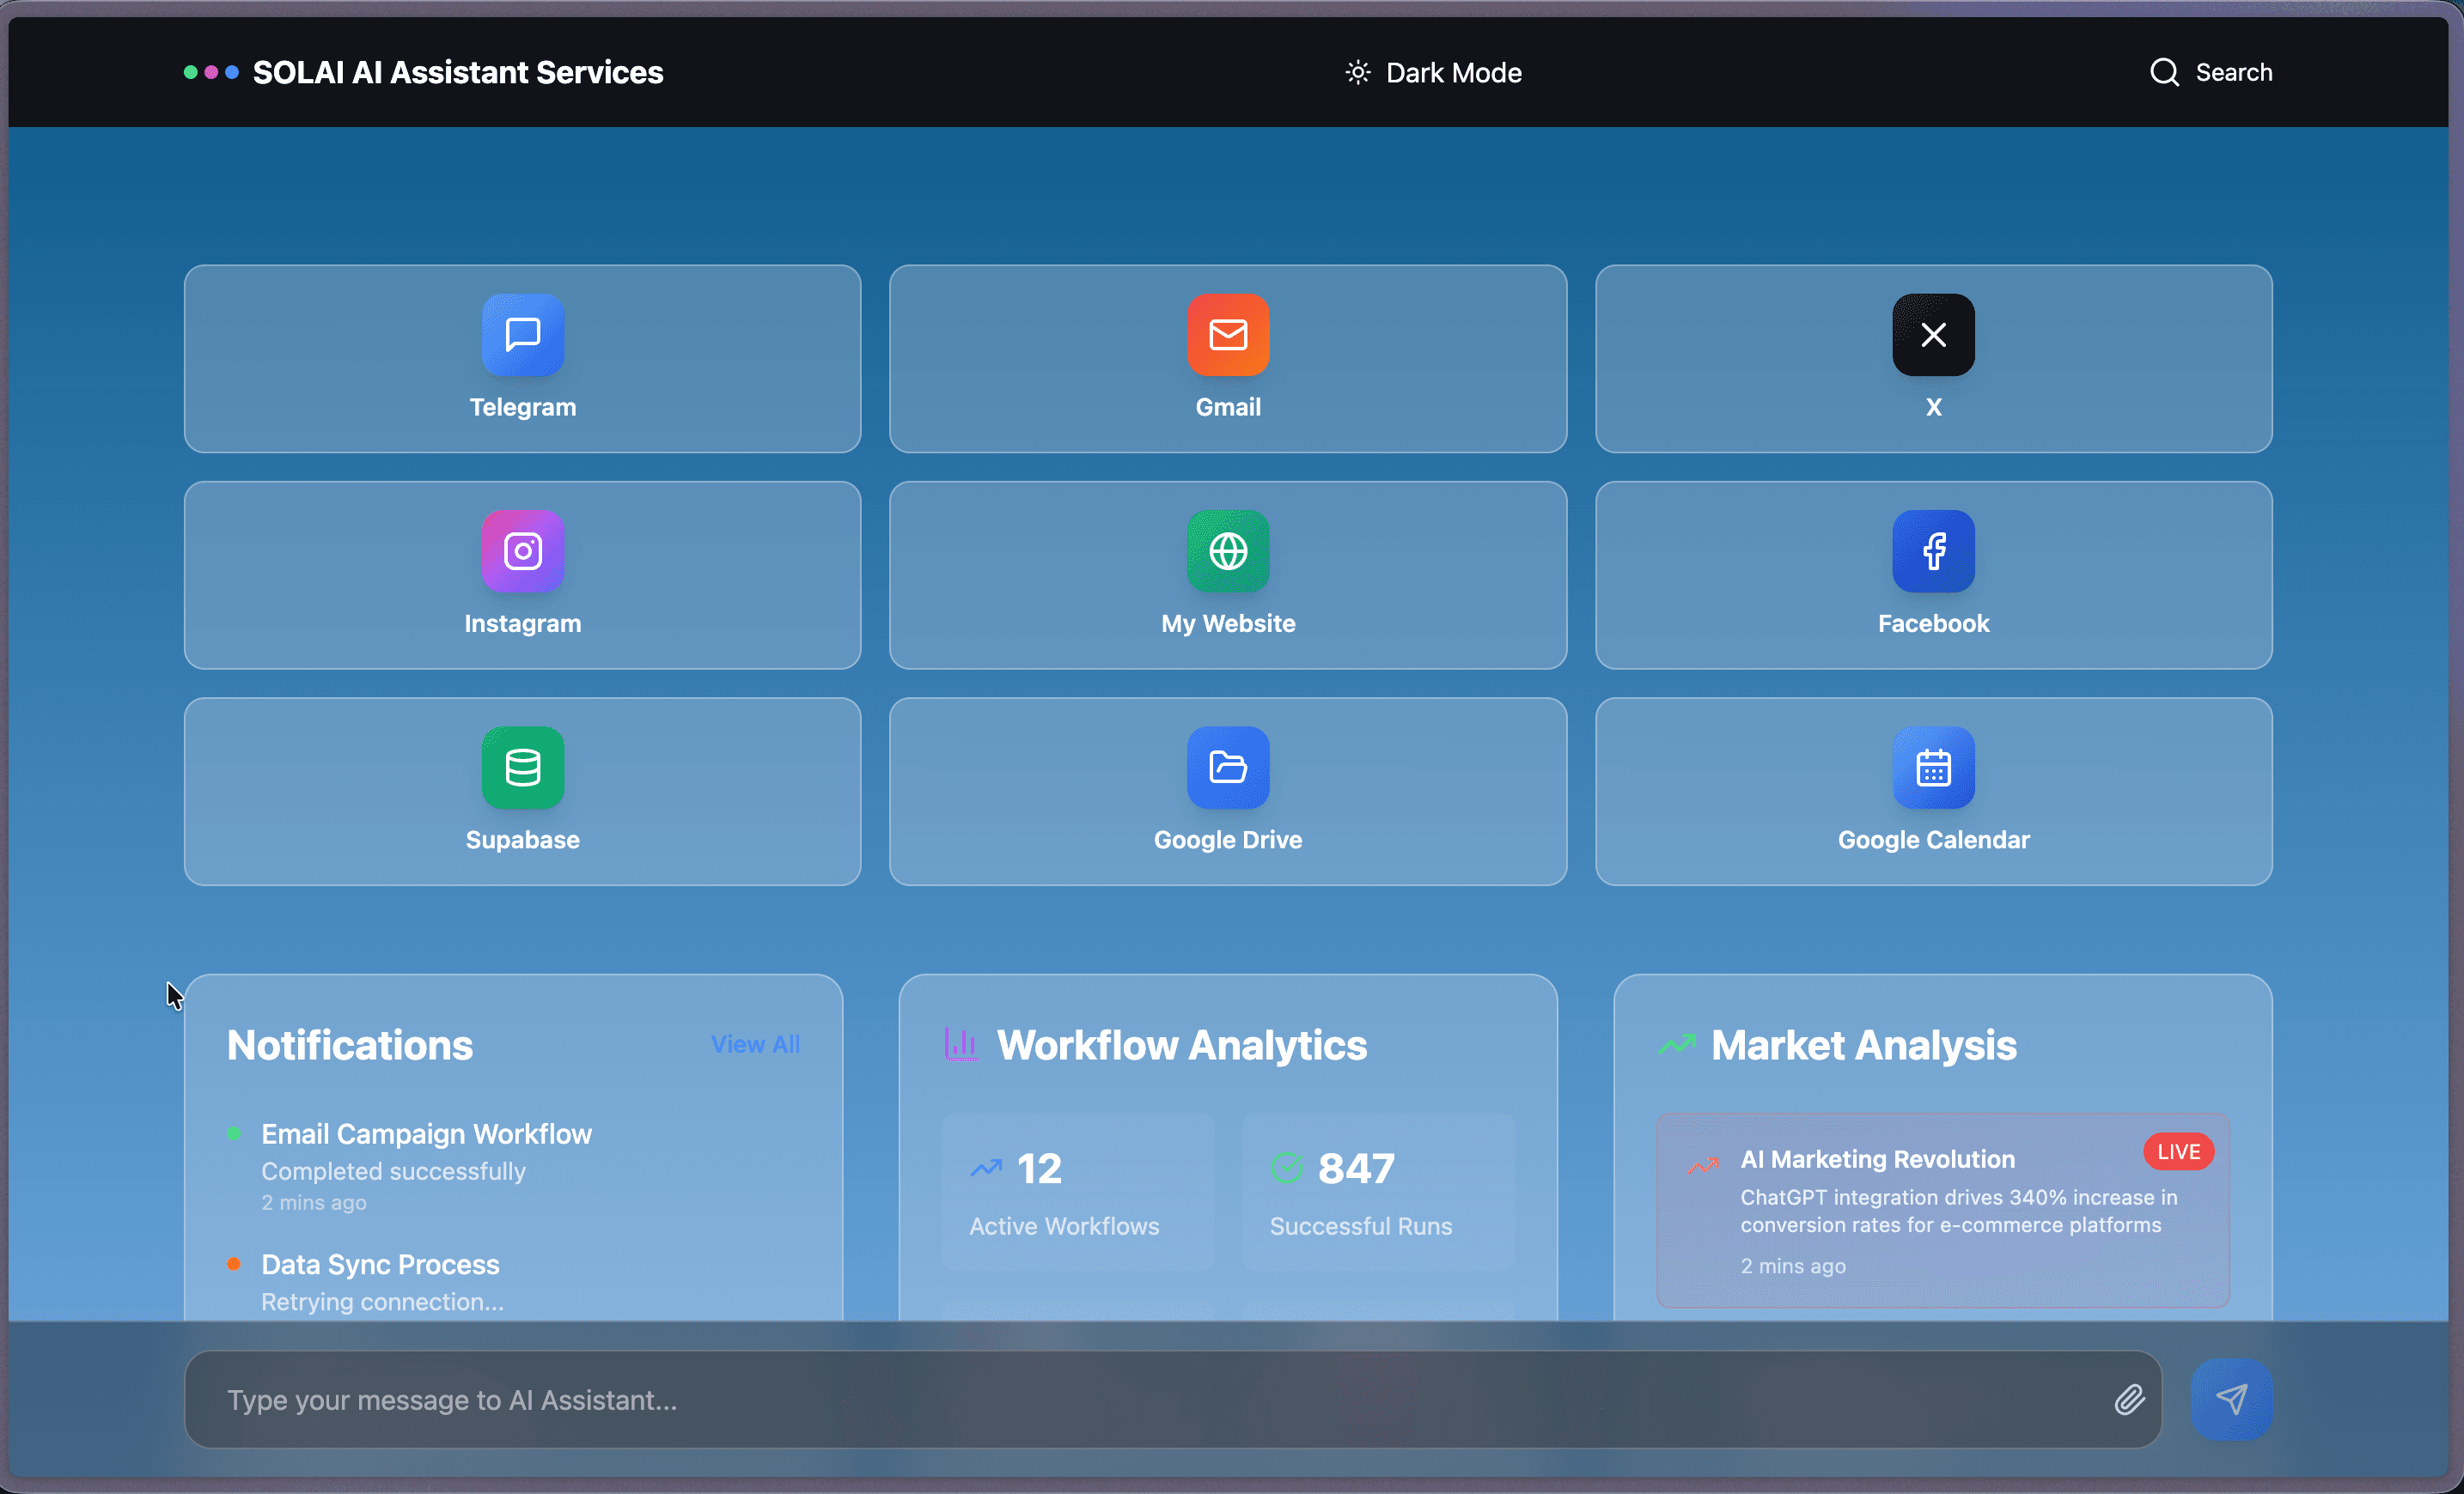Click the orange status dot for Data Sync
This screenshot has width=2464, height=1494.
click(x=234, y=1263)
